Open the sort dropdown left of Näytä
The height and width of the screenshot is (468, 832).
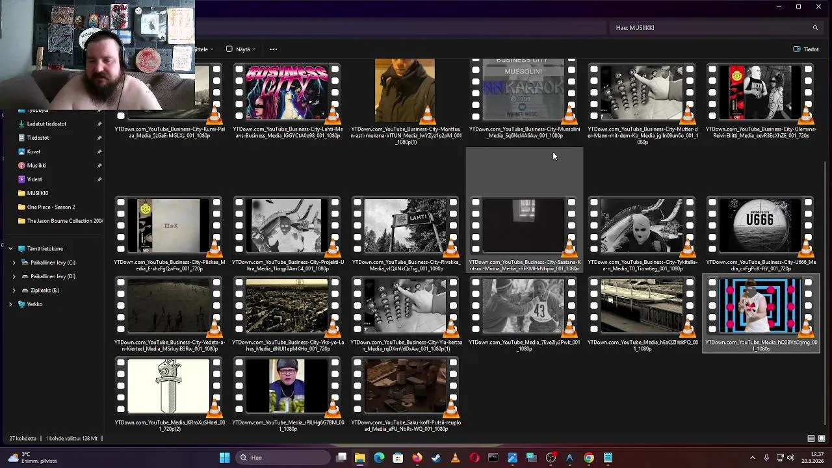point(205,49)
